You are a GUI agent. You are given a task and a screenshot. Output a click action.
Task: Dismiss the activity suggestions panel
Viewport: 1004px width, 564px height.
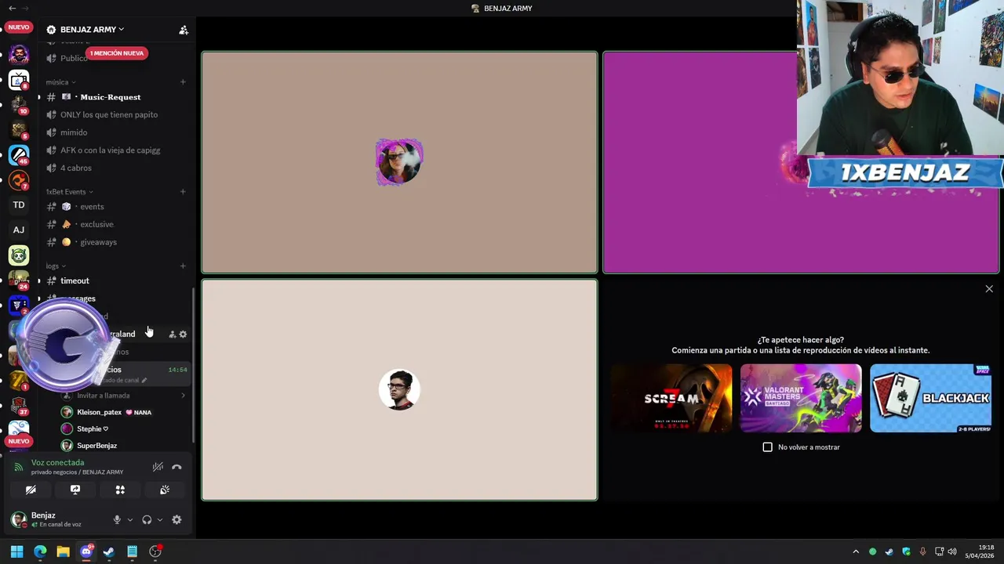pos(989,289)
